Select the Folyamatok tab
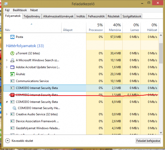This screenshot has height=150, width=165. click(13, 16)
